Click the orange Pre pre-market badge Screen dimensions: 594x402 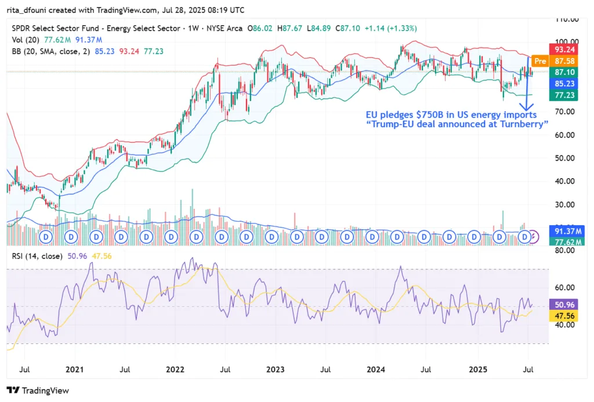click(539, 60)
